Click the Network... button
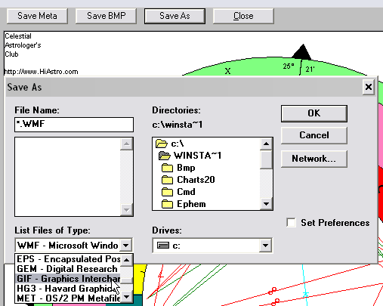 (314, 159)
